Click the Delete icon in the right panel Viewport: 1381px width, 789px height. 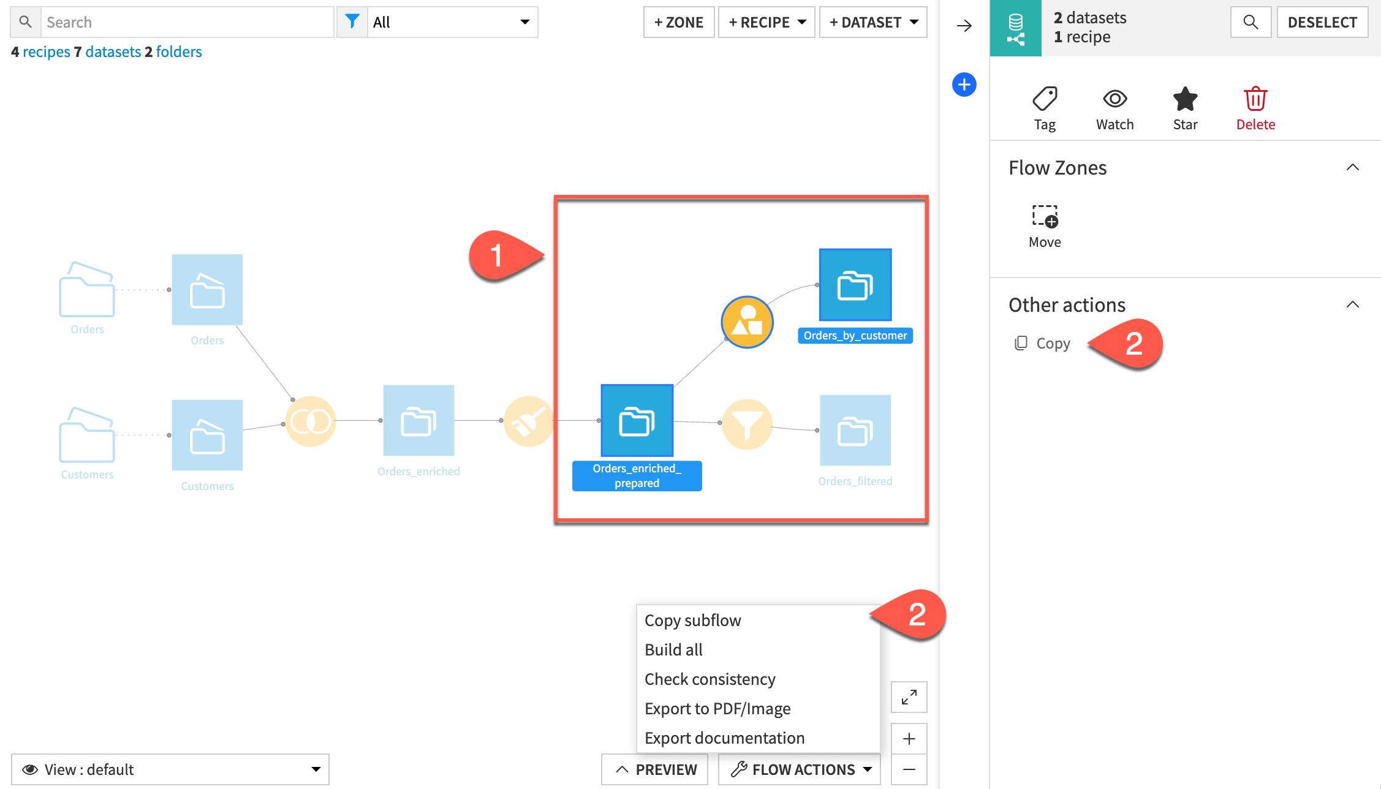point(1255,107)
